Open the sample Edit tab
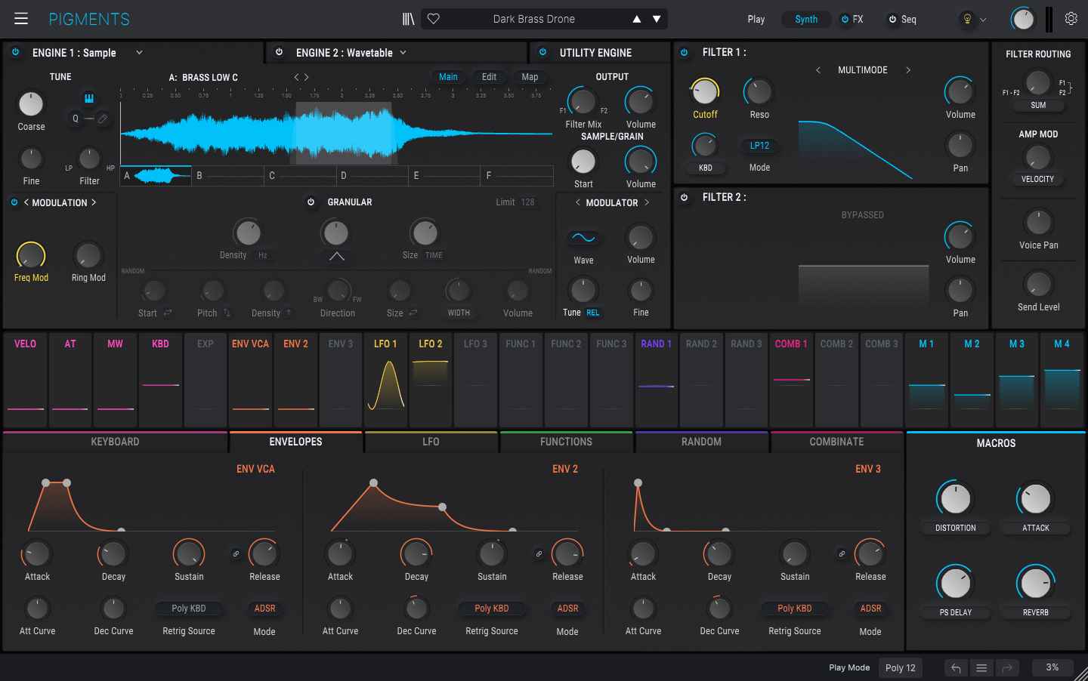This screenshot has width=1088, height=681. [x=489, y=77]
